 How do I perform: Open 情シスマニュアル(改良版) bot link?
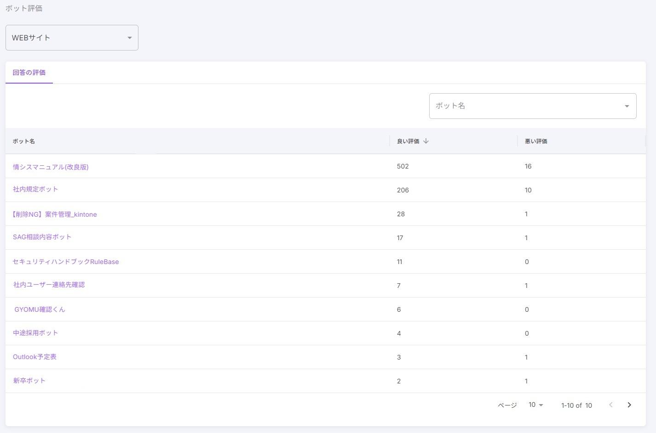51,167
